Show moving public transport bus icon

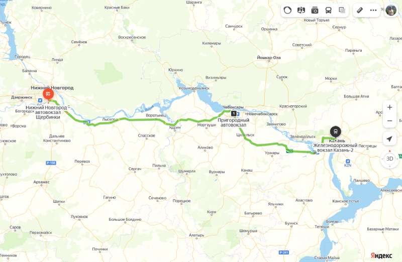coord(329,10)
